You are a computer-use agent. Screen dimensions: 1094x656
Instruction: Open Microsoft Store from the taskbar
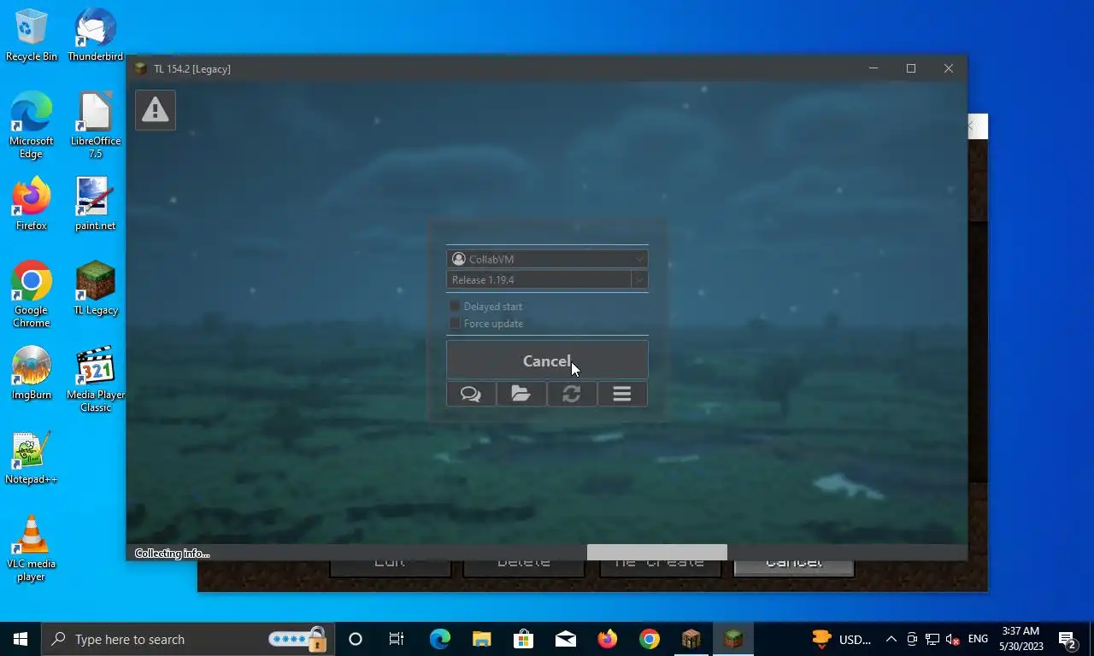(x=523, y=639)
